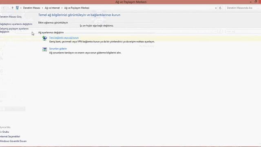Click the 'Sorunları giderin' troubleshoot icon

click(44, 49)
